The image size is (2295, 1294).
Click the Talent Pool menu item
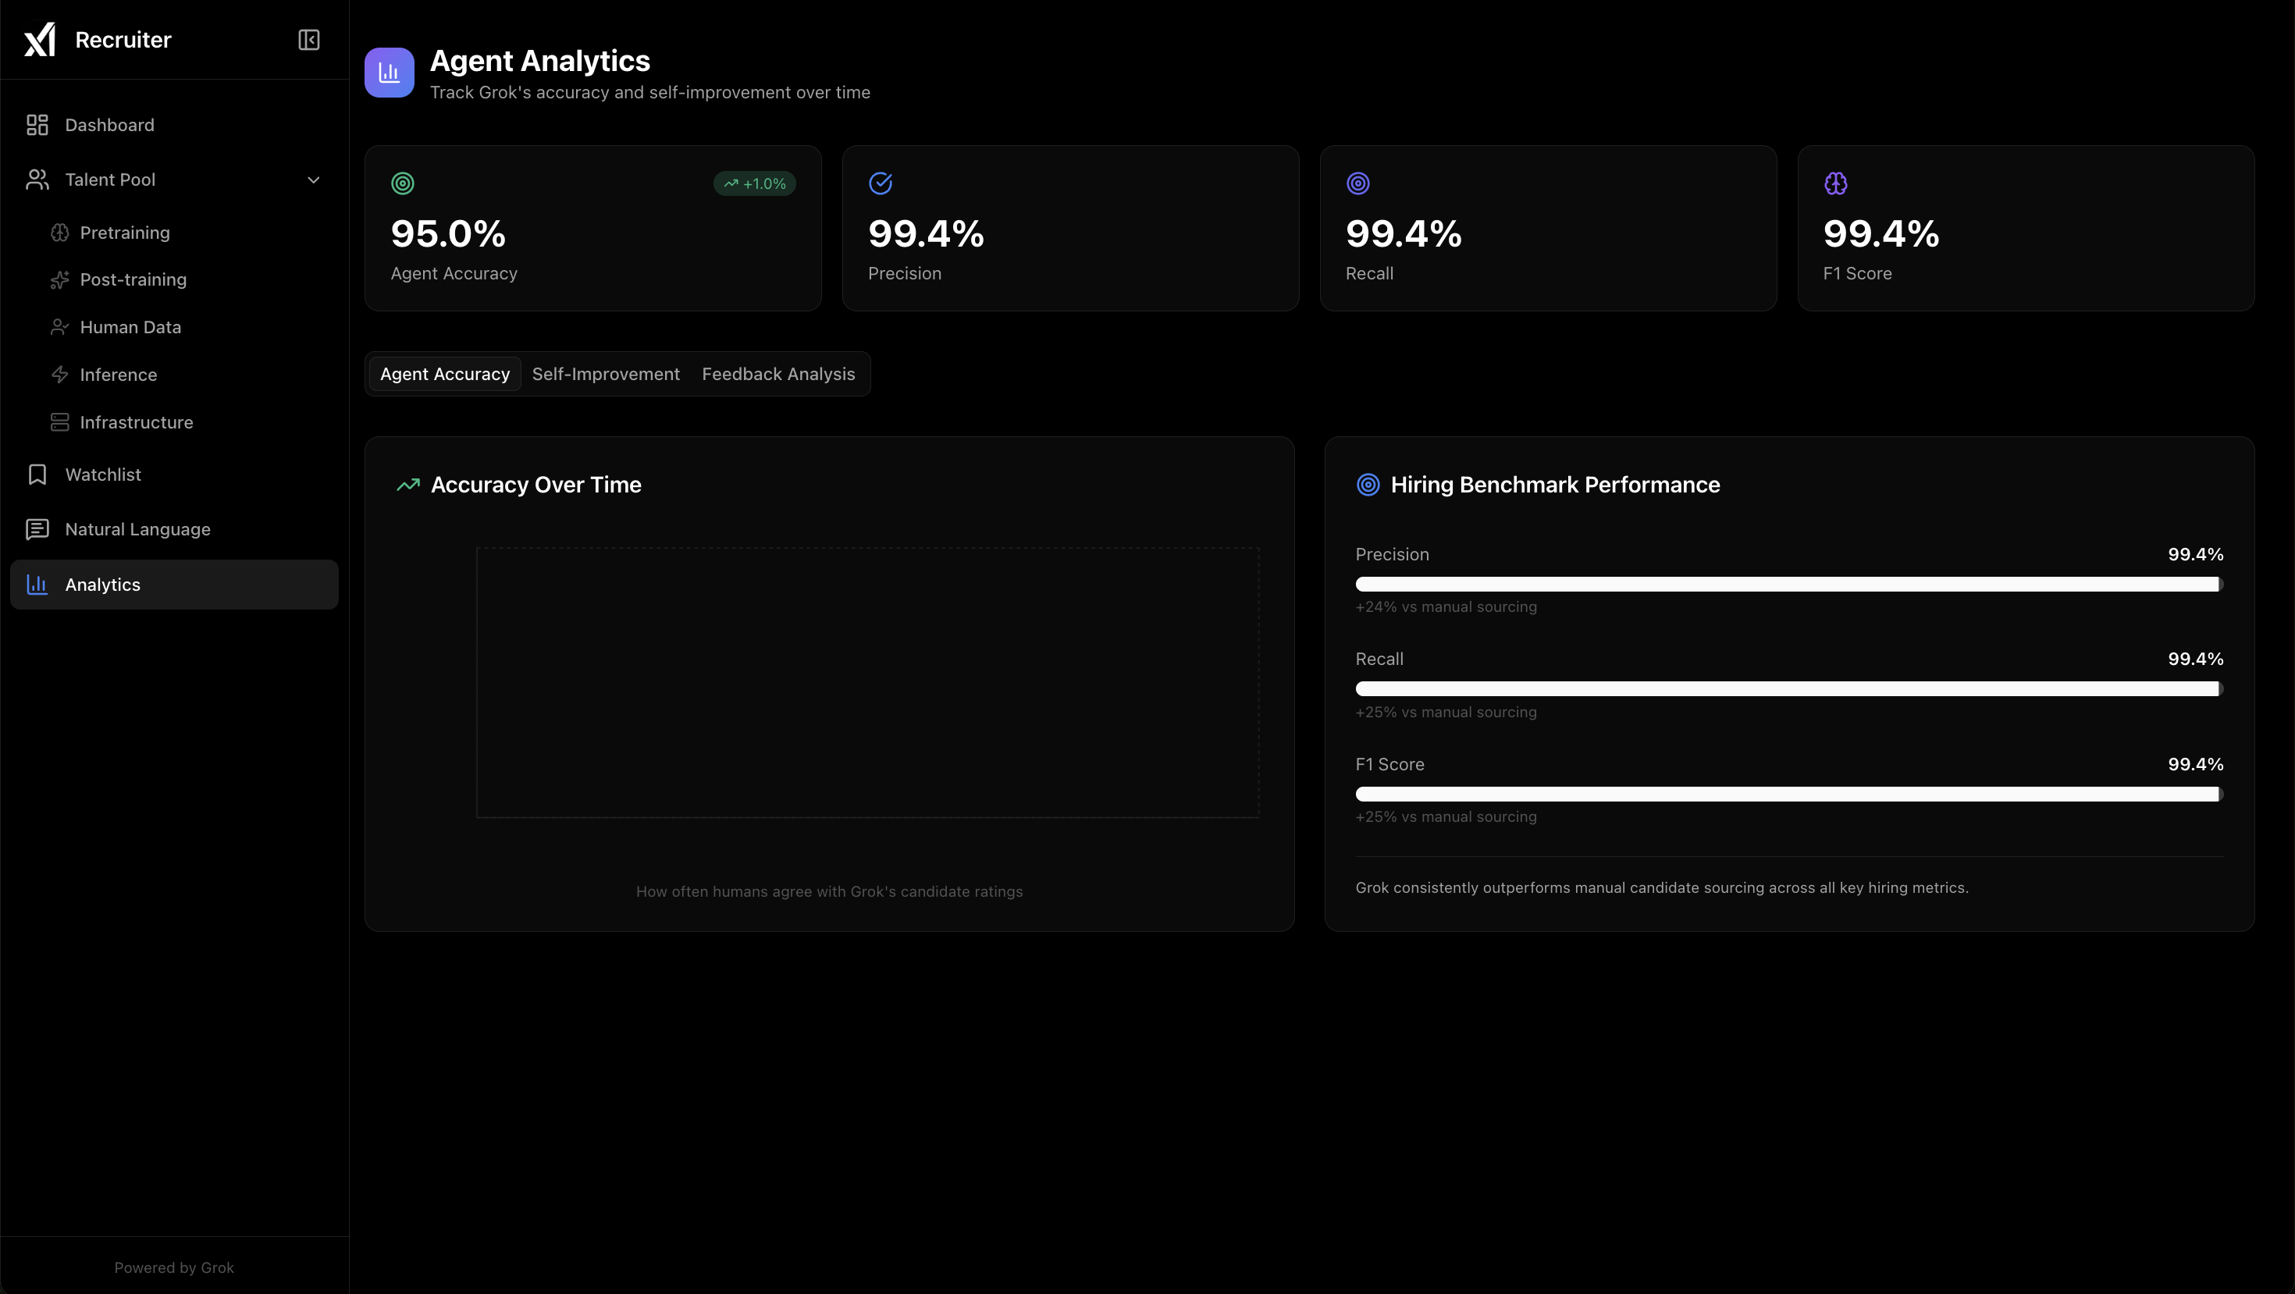point(111,180)
